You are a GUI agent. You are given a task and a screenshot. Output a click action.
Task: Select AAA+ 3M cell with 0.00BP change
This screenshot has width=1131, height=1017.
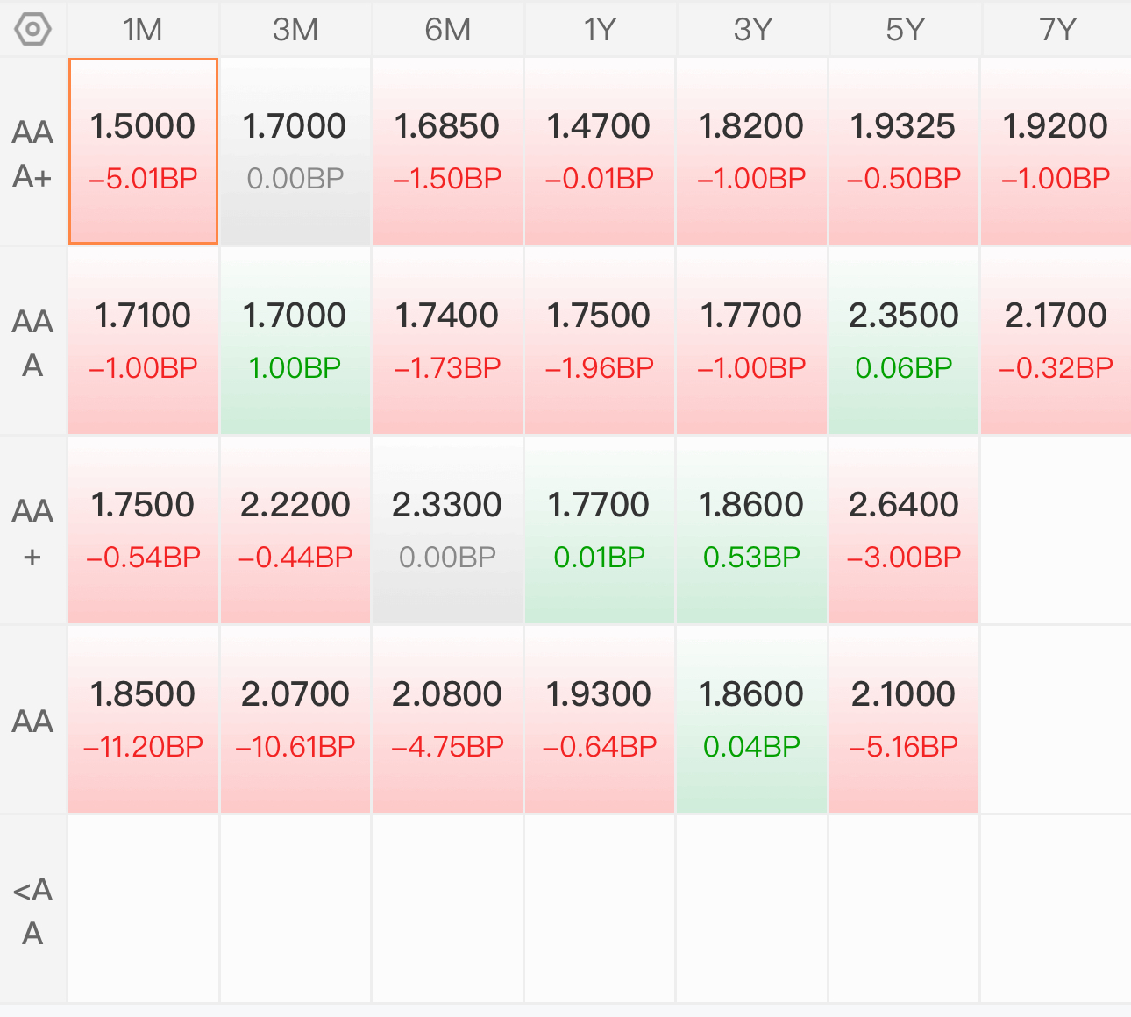pyautogui.click(x=295, y=152)
